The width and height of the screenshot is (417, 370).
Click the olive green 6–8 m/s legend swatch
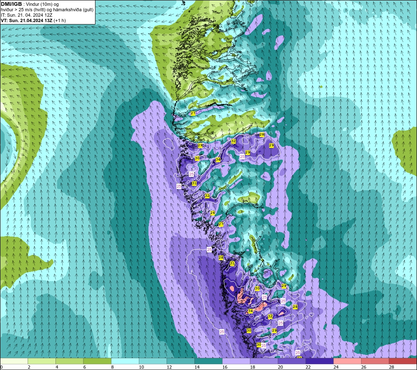(x=97, y=361)
